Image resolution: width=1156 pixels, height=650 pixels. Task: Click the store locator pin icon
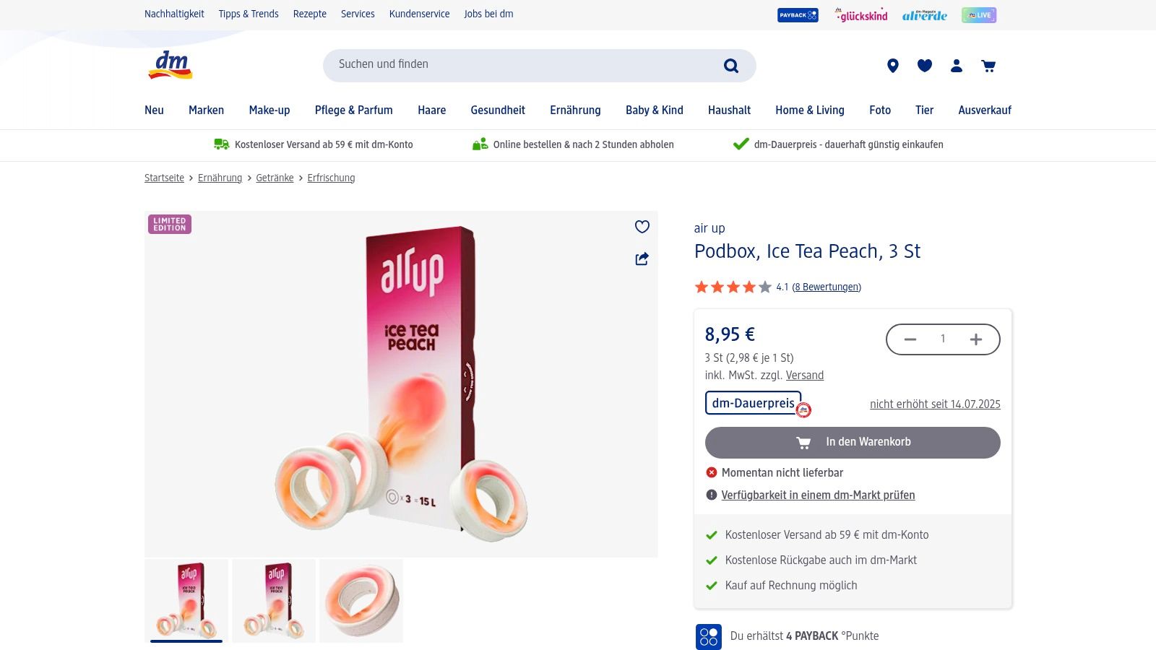(x=892, y=66)
